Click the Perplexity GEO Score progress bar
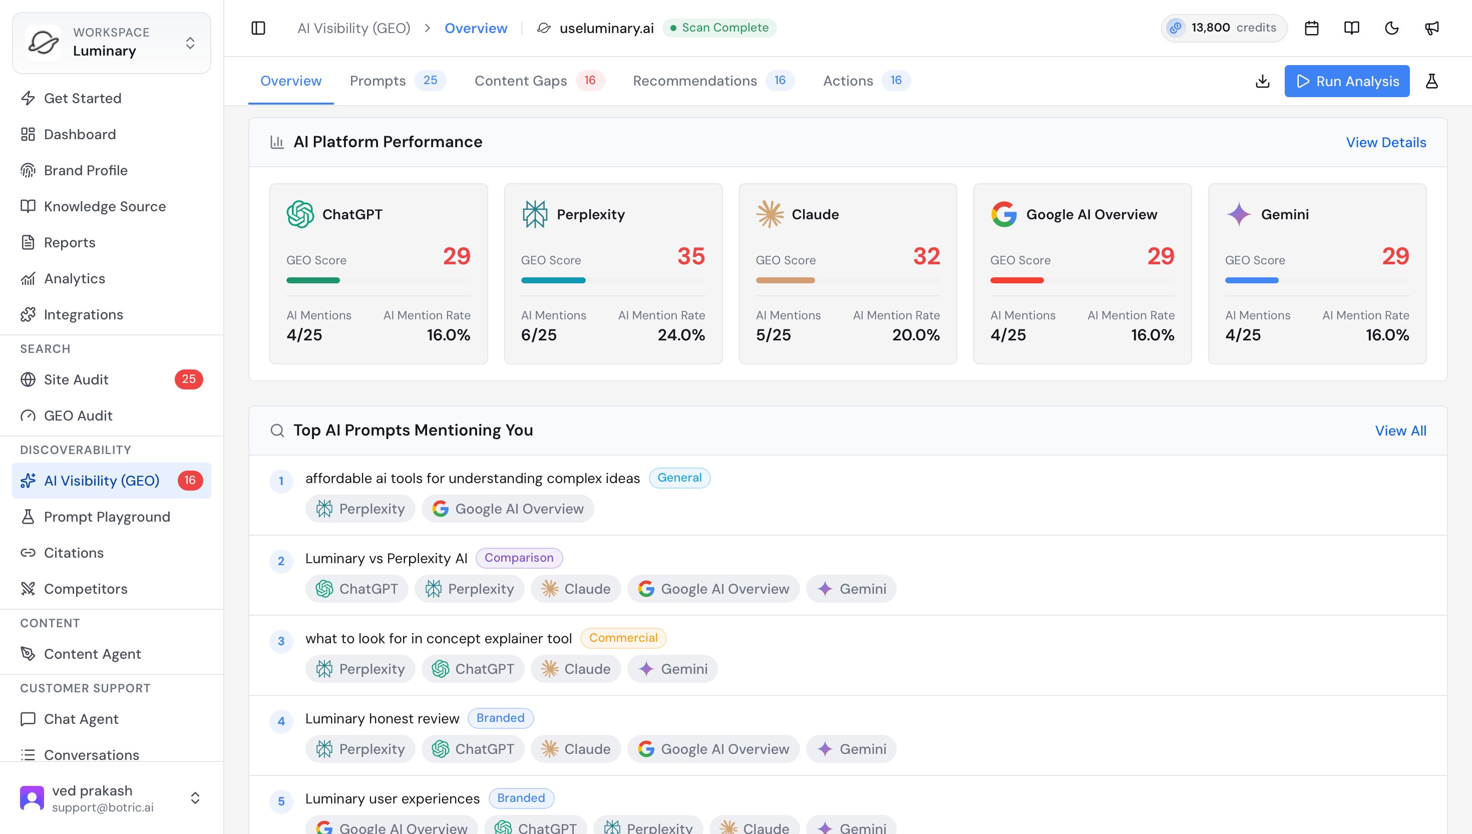1472x834 pixels. tap(613, 281)
